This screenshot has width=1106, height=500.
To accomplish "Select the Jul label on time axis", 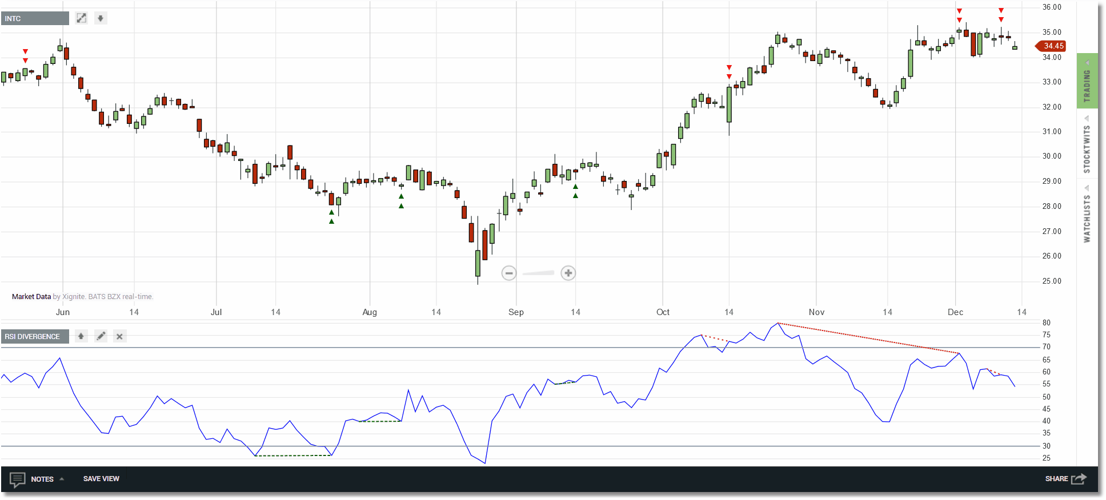I will click(x=216, y=312).
